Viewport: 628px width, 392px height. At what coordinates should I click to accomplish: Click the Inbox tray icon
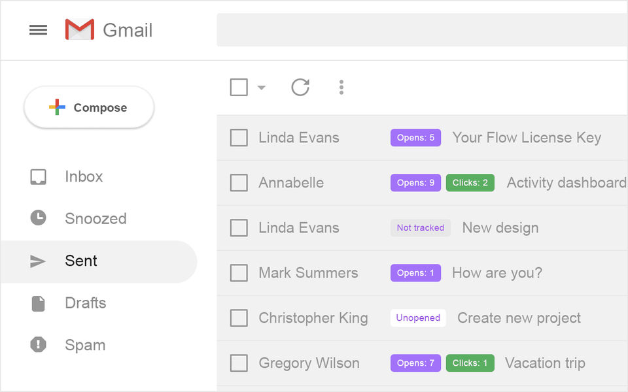click(39, 176)
